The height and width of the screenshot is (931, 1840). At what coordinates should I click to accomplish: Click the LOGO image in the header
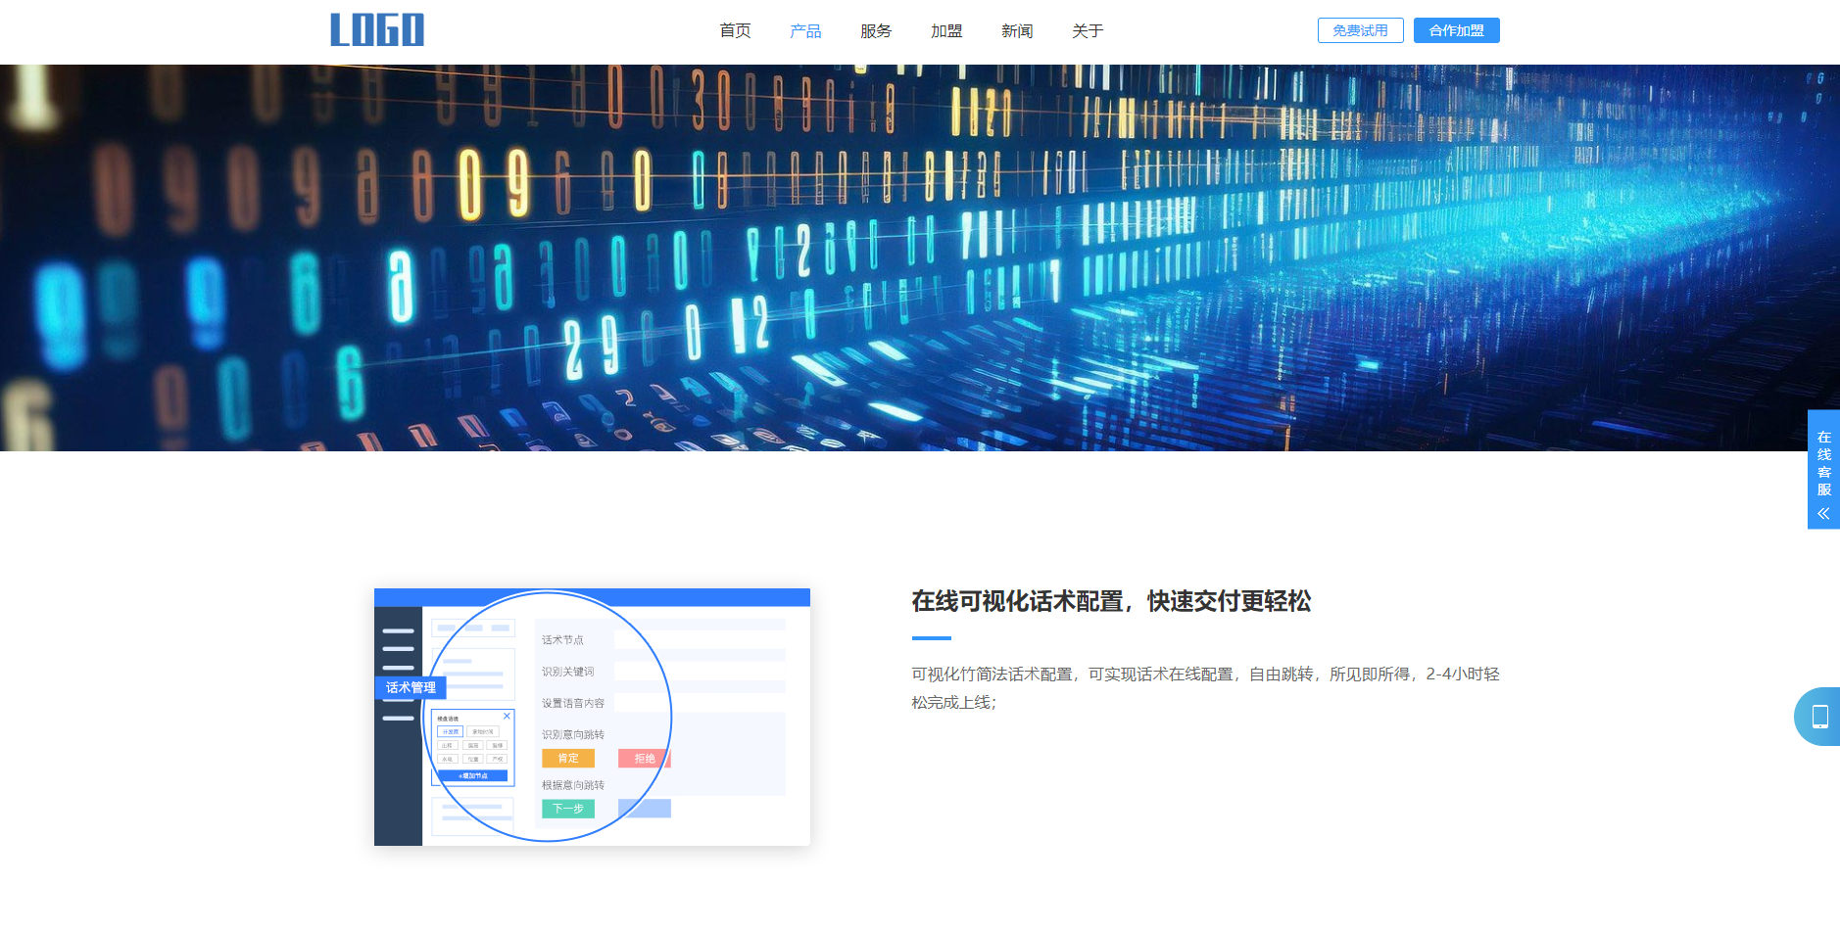pos(377,30)
